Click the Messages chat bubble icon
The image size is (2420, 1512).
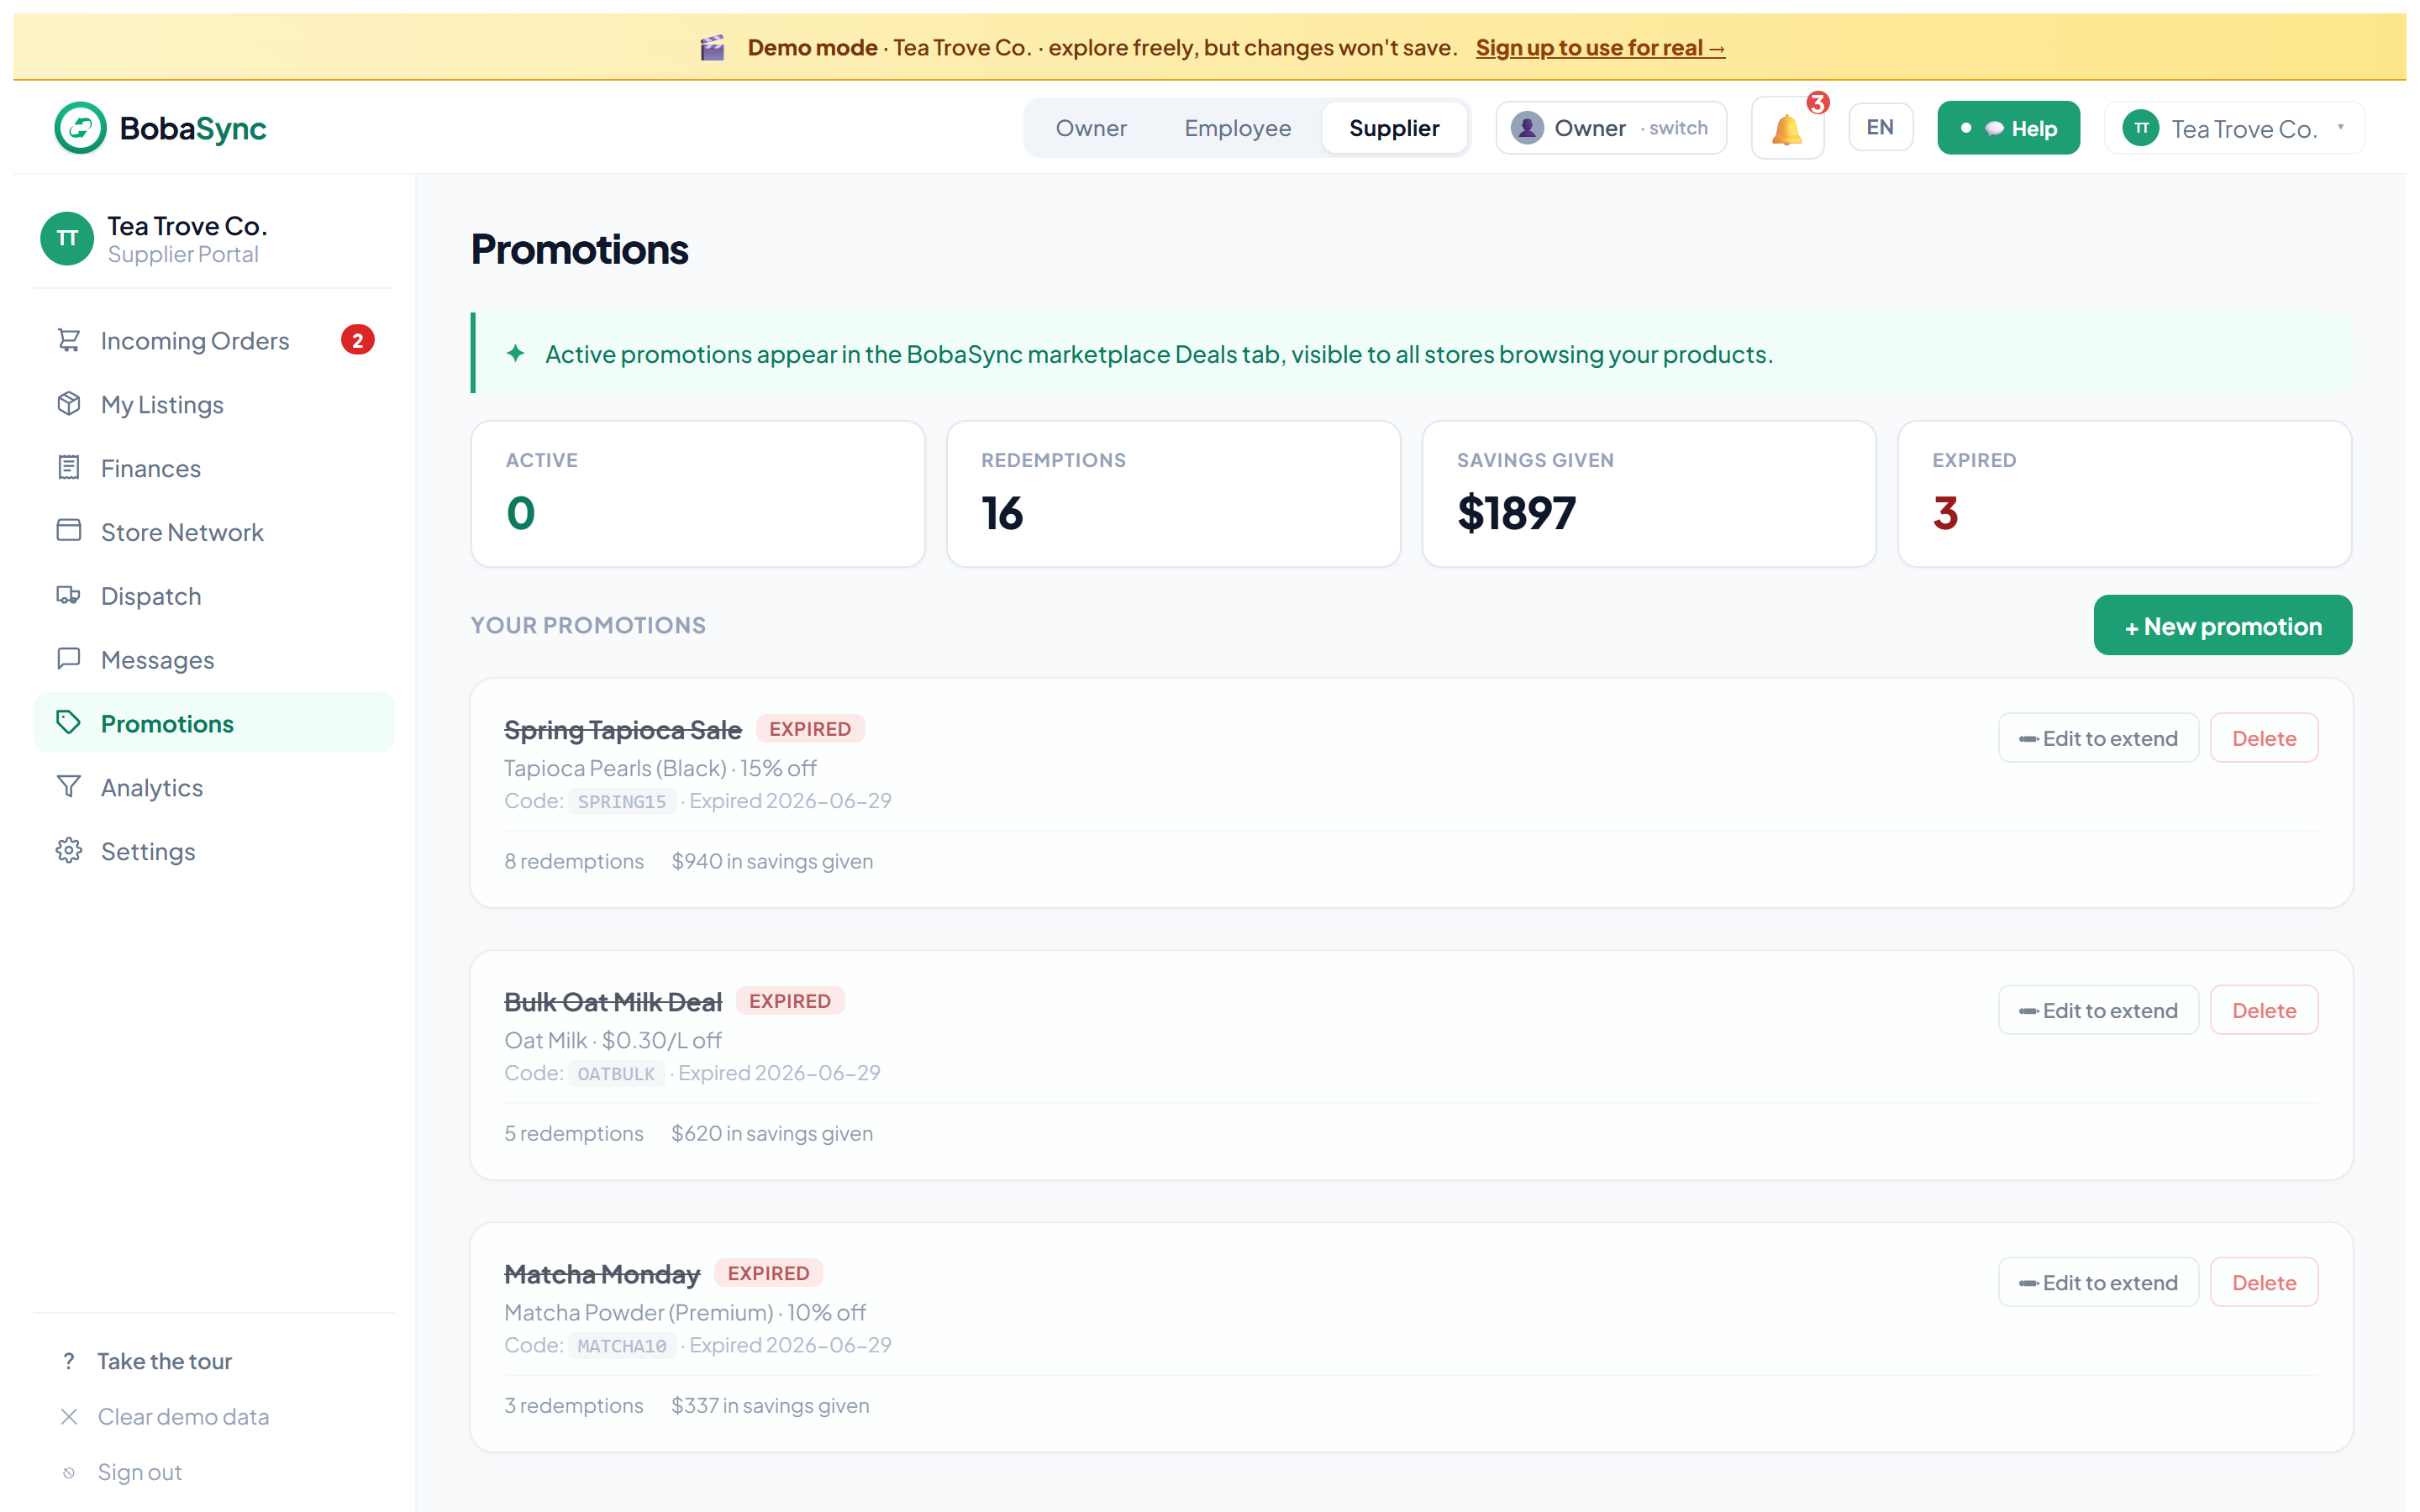(68, 660)
